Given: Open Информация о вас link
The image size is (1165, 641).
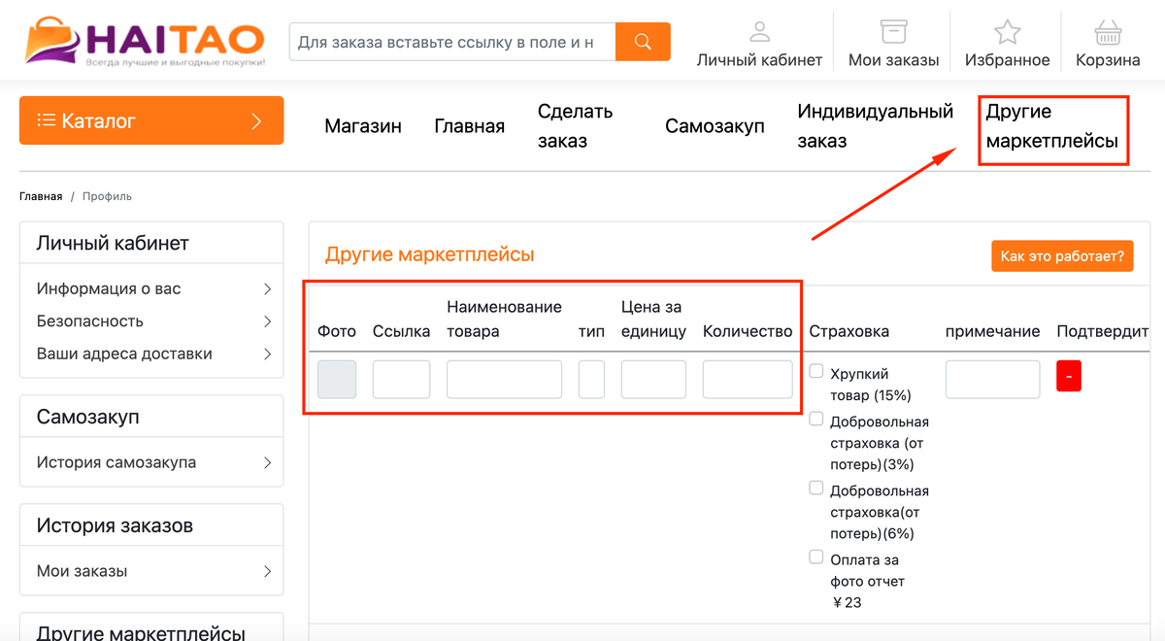Looking at the screenshot, I should (x=109, y=288).
